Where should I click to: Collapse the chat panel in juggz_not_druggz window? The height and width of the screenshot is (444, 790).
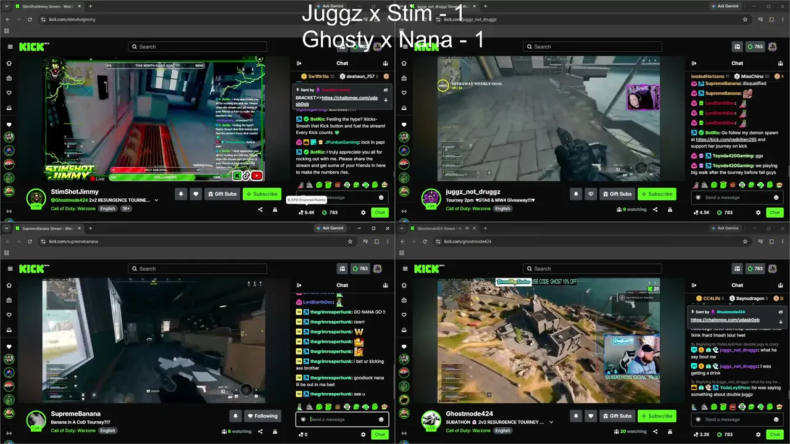click(x=694, y=63)
